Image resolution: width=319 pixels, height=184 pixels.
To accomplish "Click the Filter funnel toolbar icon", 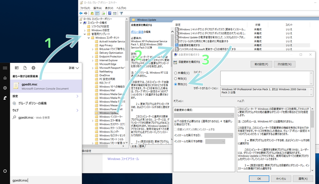I will (121, 13).
